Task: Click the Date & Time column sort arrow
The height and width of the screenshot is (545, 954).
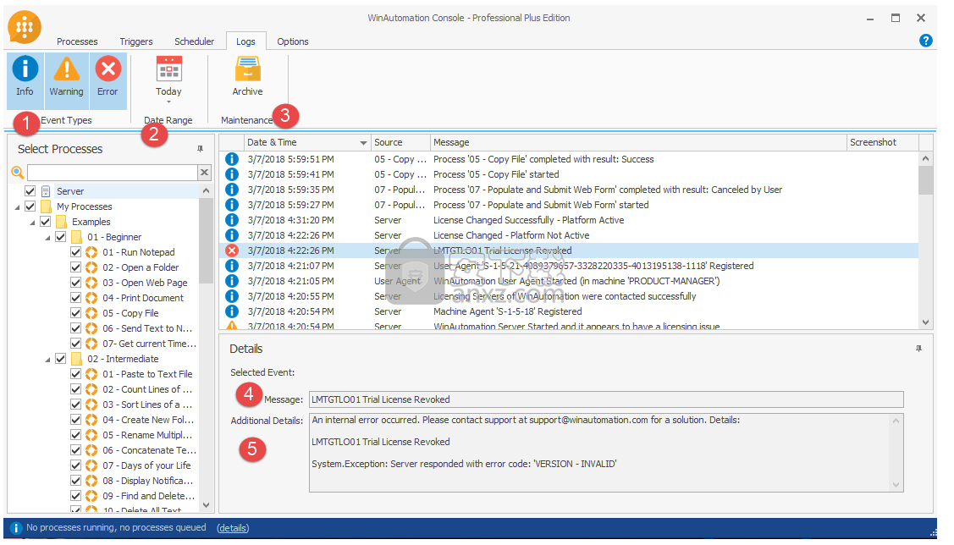Action: pos(363,143)
